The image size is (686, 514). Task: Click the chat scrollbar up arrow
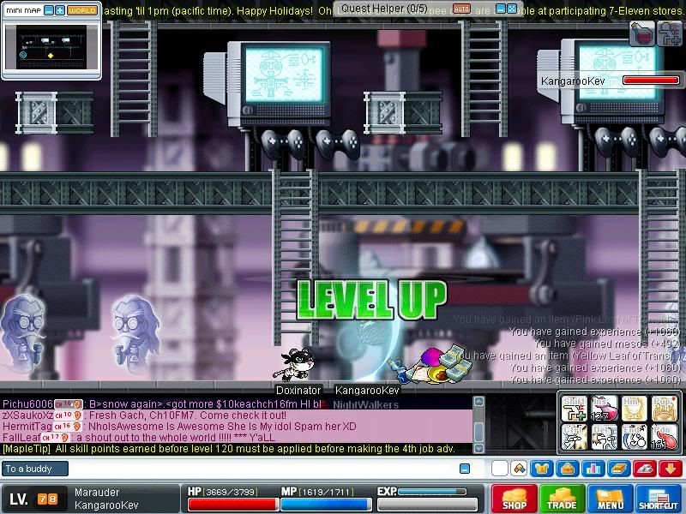pyautogui.click(x=479, y=401)
